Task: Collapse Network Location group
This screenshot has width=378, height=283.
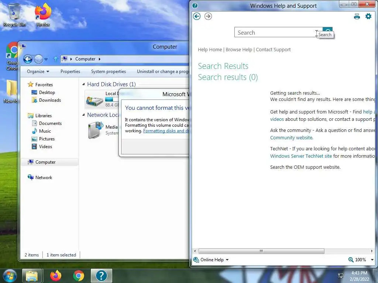Action: pyautogui.click(x=84, y=115)
